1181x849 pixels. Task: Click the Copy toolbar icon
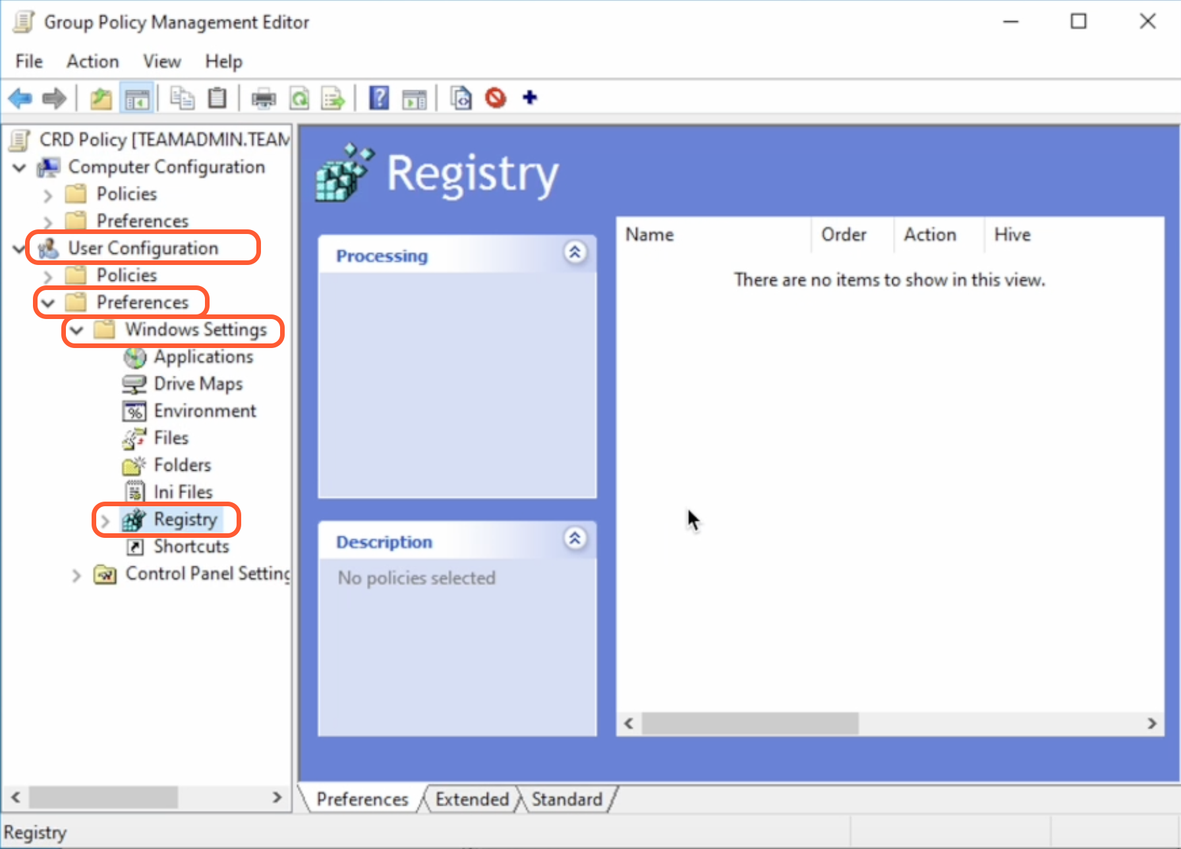tap(182, 99)
